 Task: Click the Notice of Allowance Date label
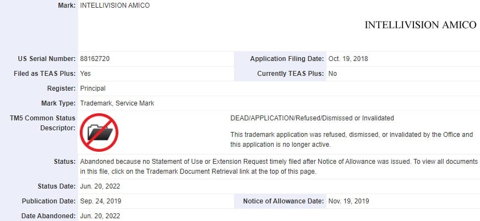283,201
